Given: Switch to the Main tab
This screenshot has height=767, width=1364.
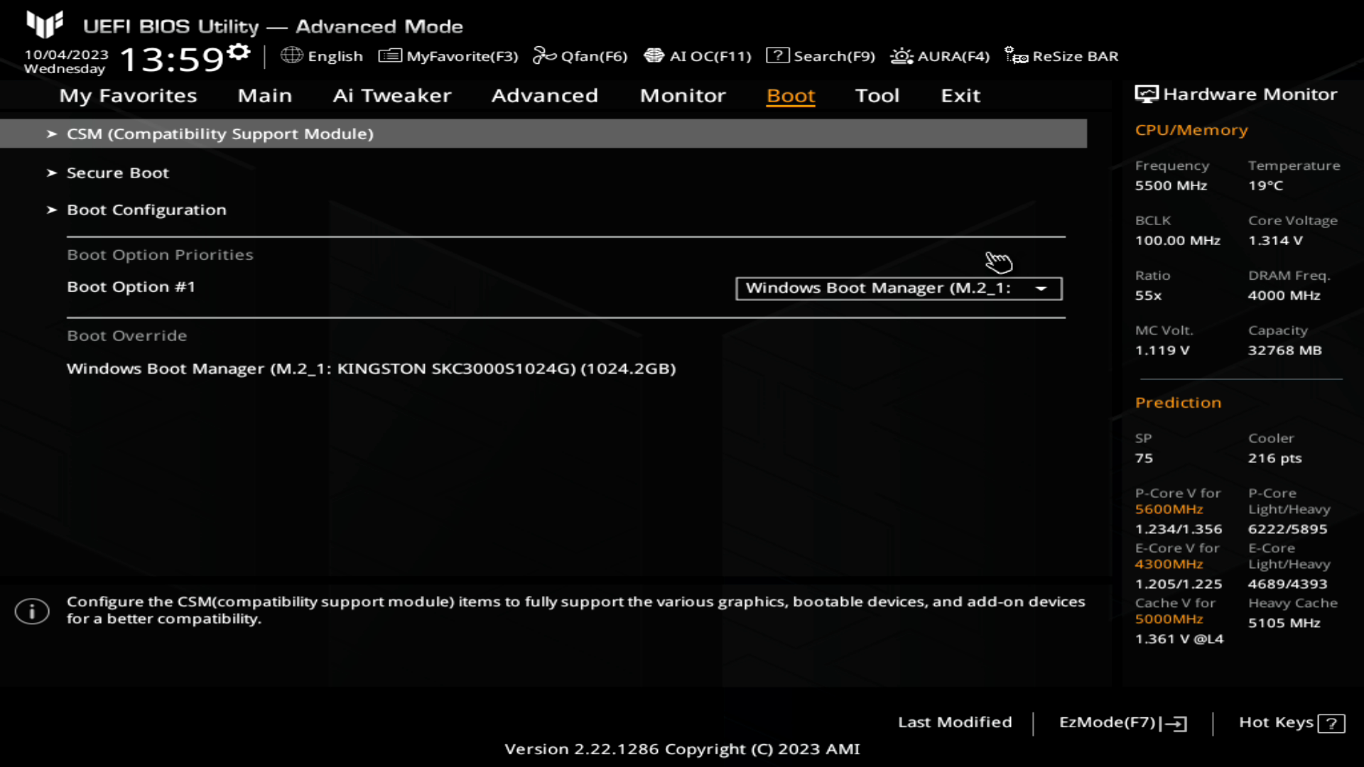Looking at the screenshot, I should click(265, 95).
